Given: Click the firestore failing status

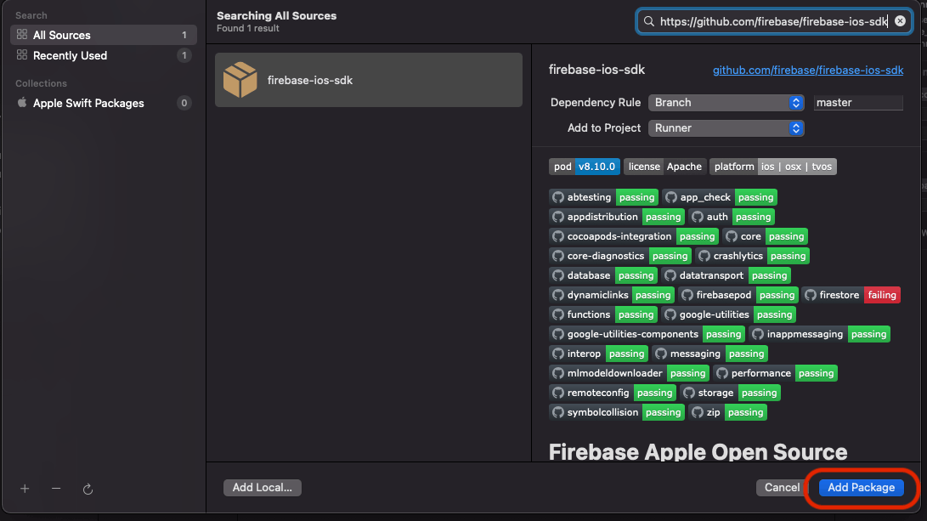Looking at the screenshot, I should point(882,295).
